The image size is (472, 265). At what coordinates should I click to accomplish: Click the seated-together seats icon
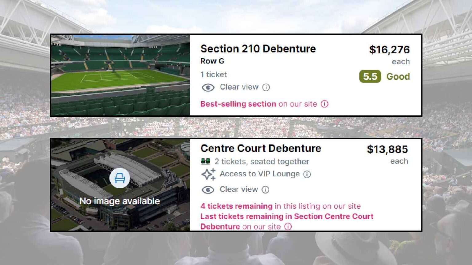click(x=205, y=162)
